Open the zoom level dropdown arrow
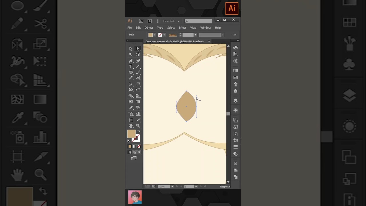The height and width of the screenshot is (206, 366). pos(172,187)
